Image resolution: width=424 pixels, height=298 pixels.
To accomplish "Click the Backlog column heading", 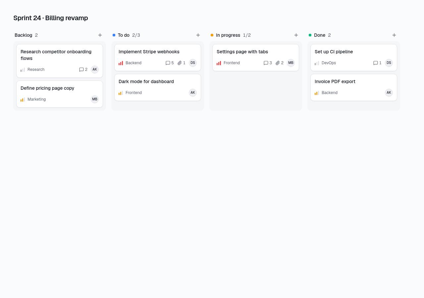I will click(x=24, y=35).
